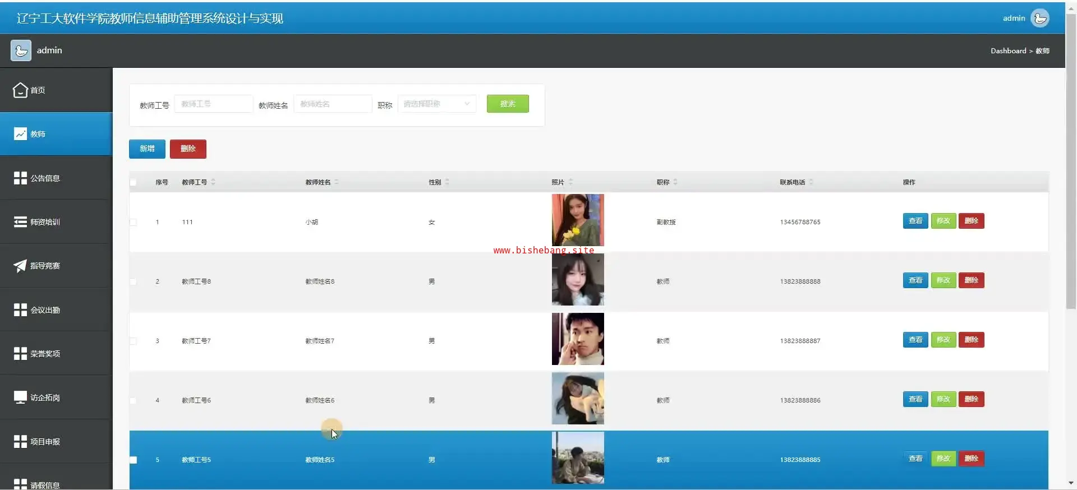The image size is (1077, 490).
Task: Open photo of teacher 教师姓名7
Action: [578, 339]
